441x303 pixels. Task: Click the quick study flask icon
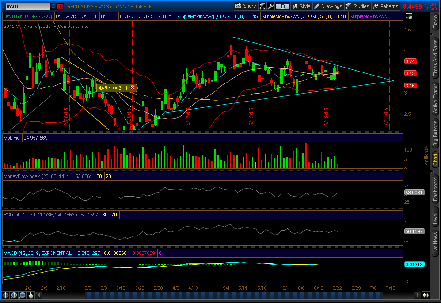click(262, 6)
